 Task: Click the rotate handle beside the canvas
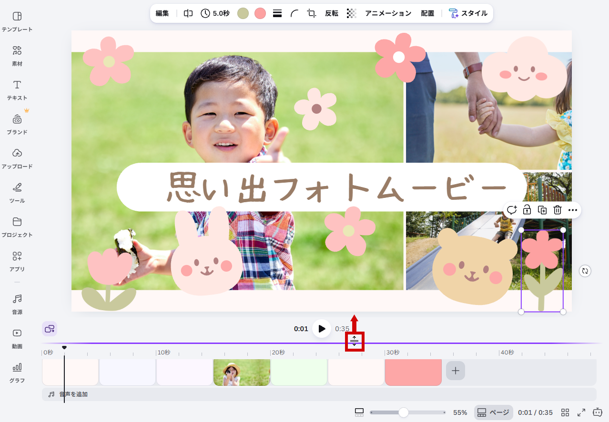[x=585, y=271]
